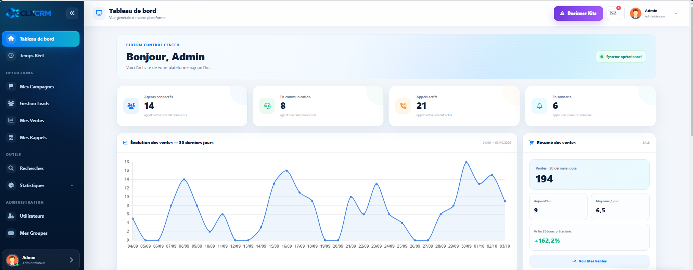693x270 pixels.
Task: Click the CLXCRM logo
Action: [x=29, y=13]
